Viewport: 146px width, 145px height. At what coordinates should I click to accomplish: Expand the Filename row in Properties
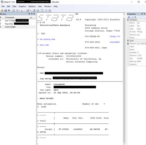tap(128, 43)
